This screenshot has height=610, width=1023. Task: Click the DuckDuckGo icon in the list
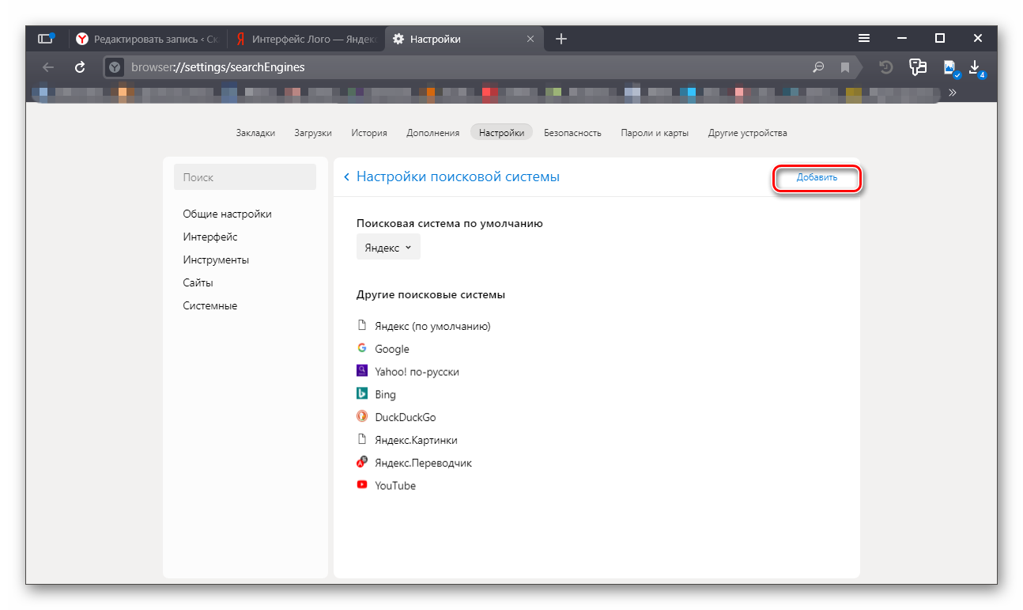362,416
